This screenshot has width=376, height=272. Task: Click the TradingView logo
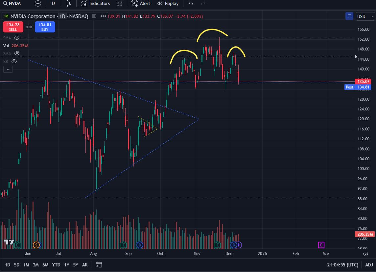9,242
